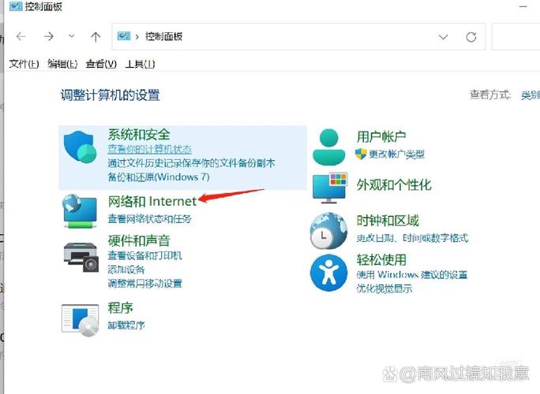Click the 控制面板 breadcrumb in address bar
540x394 pixels.
click(x=163, y=36)
